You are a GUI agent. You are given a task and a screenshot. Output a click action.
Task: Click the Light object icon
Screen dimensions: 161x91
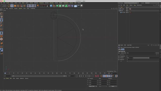pos(82,6)
